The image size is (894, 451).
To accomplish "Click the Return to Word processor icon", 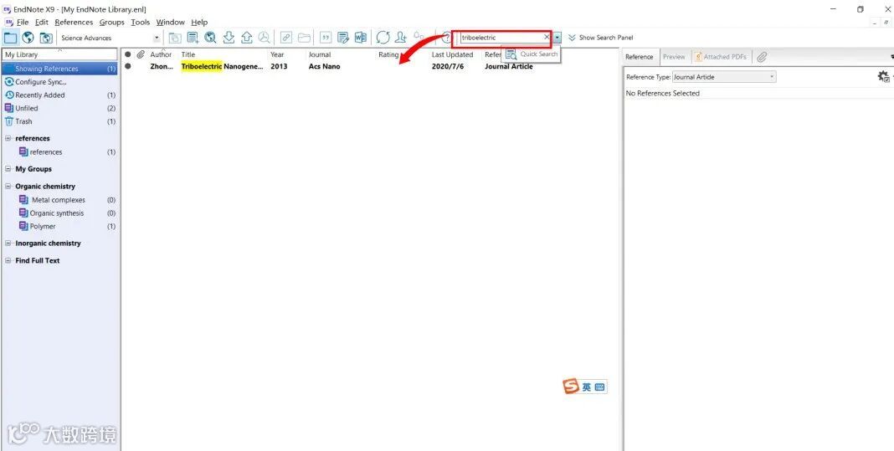I will 360,38.
